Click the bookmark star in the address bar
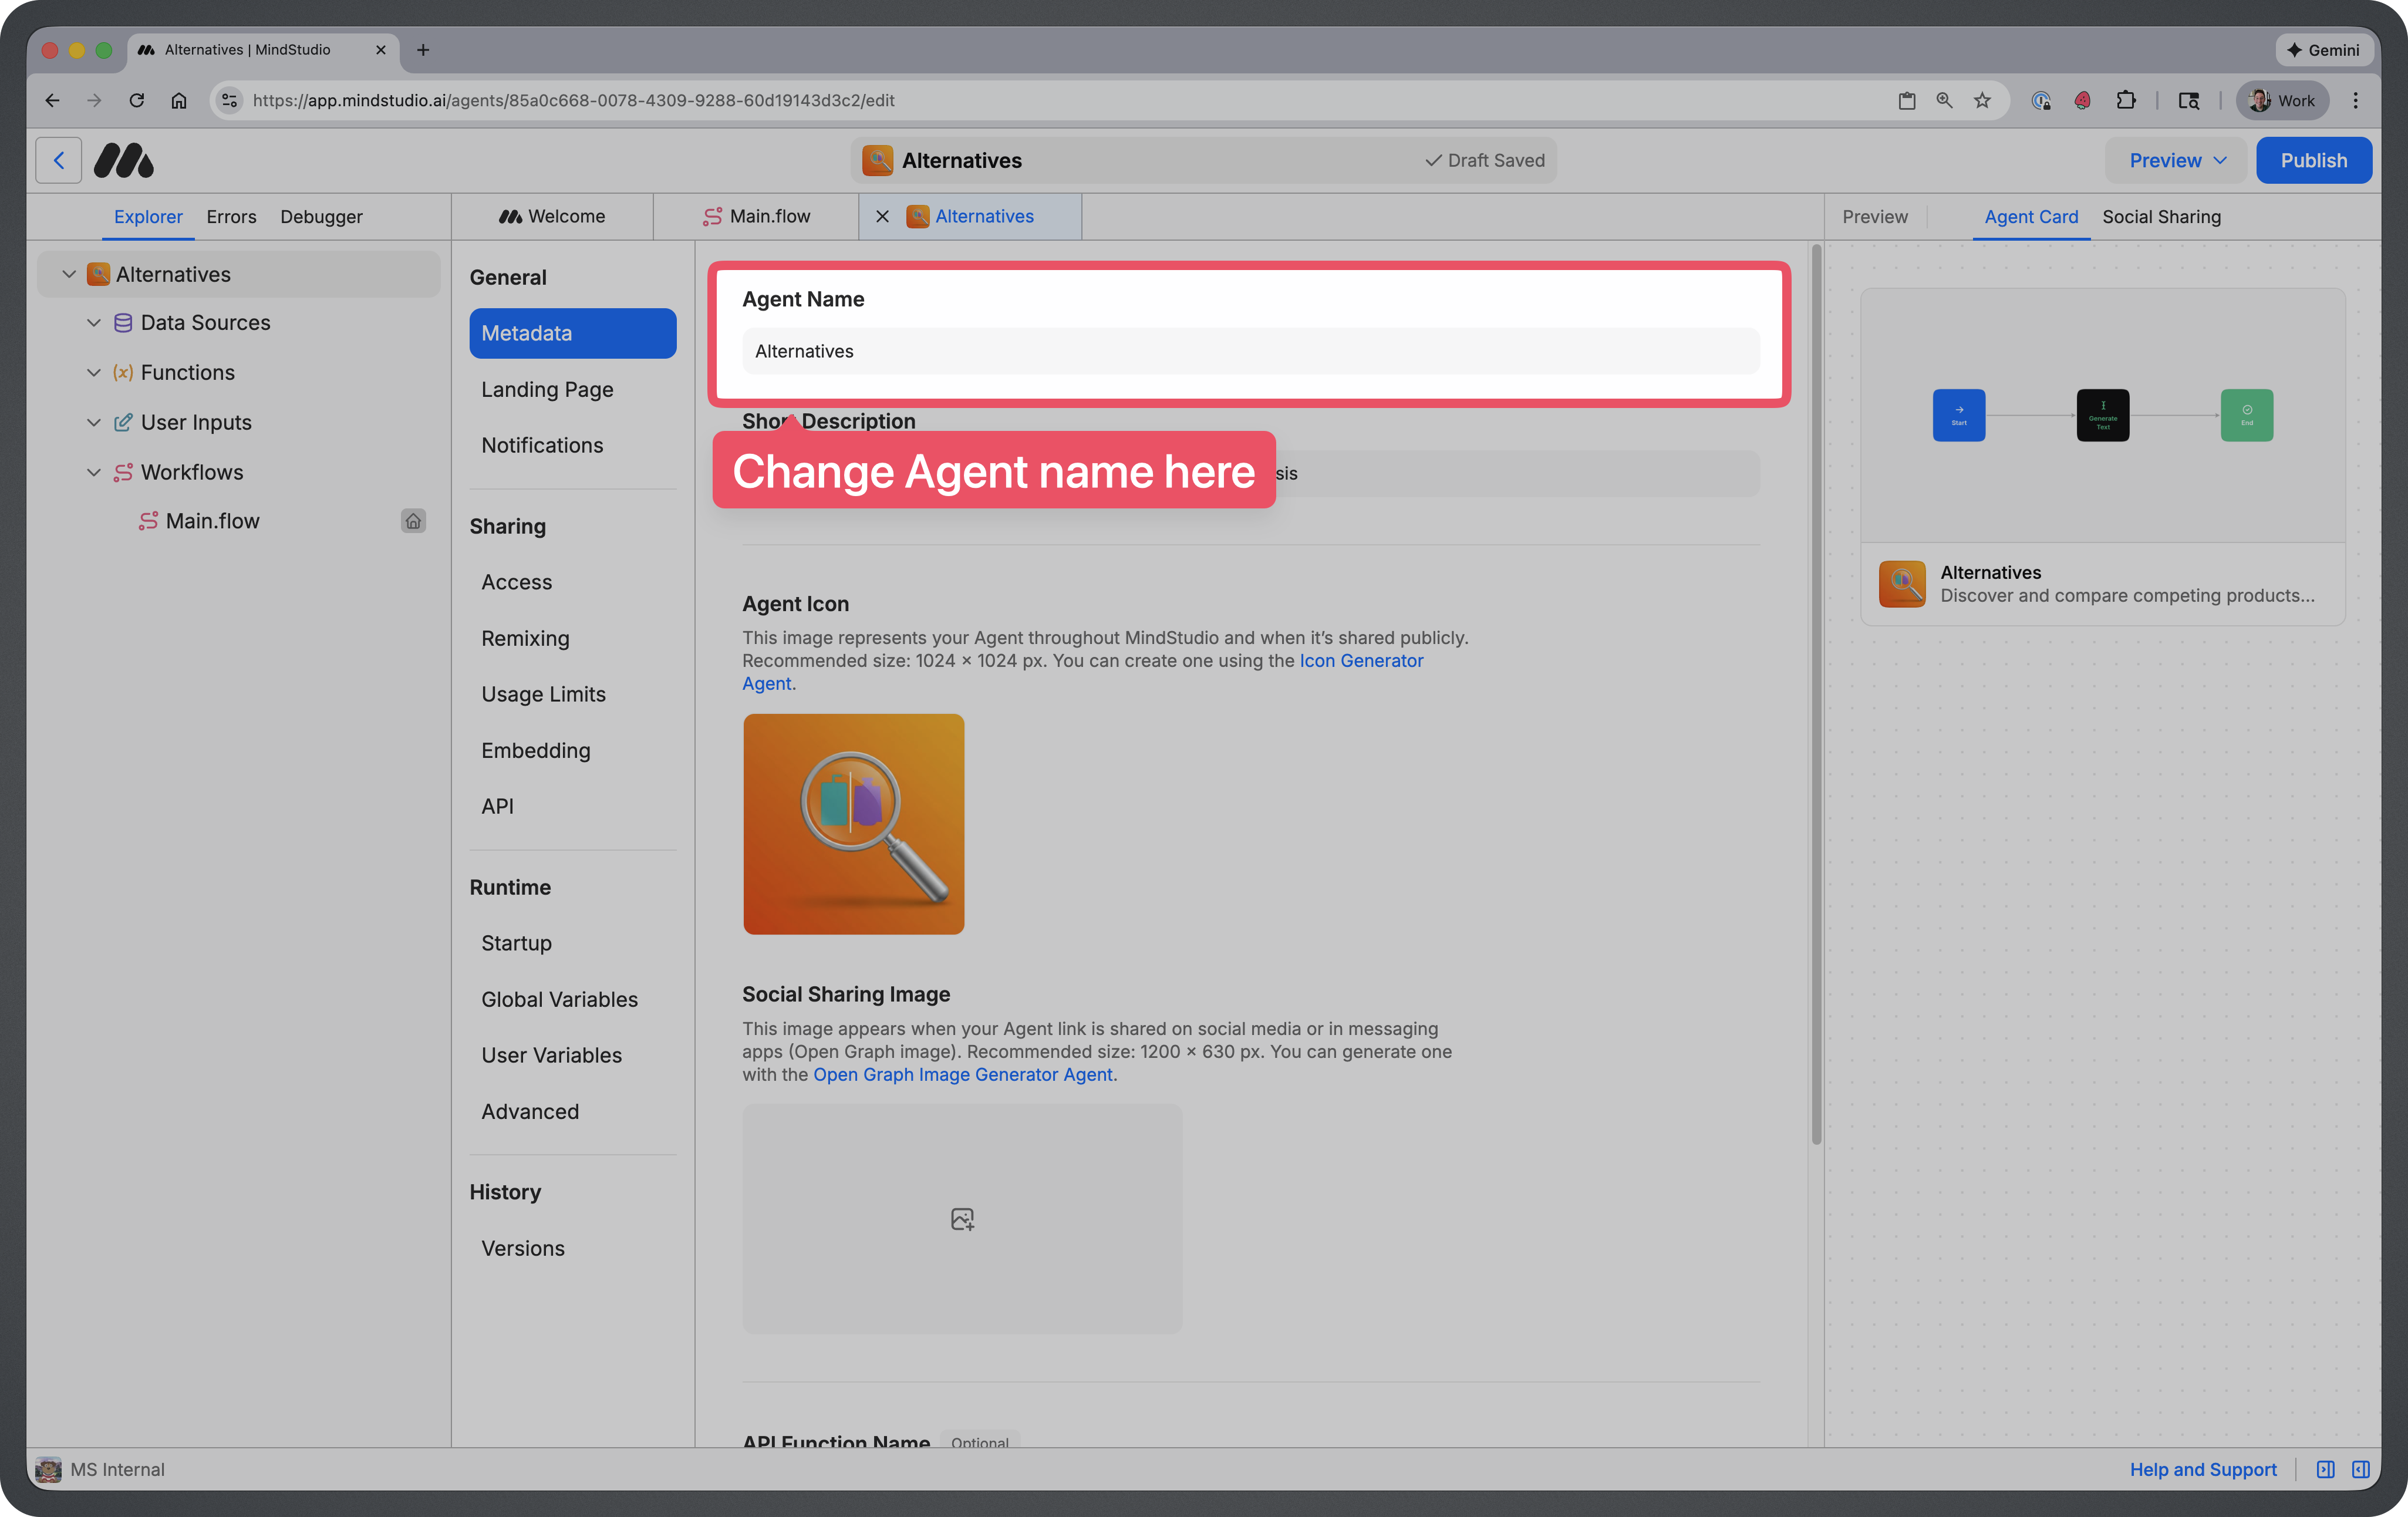 (x=1982, y=100)
